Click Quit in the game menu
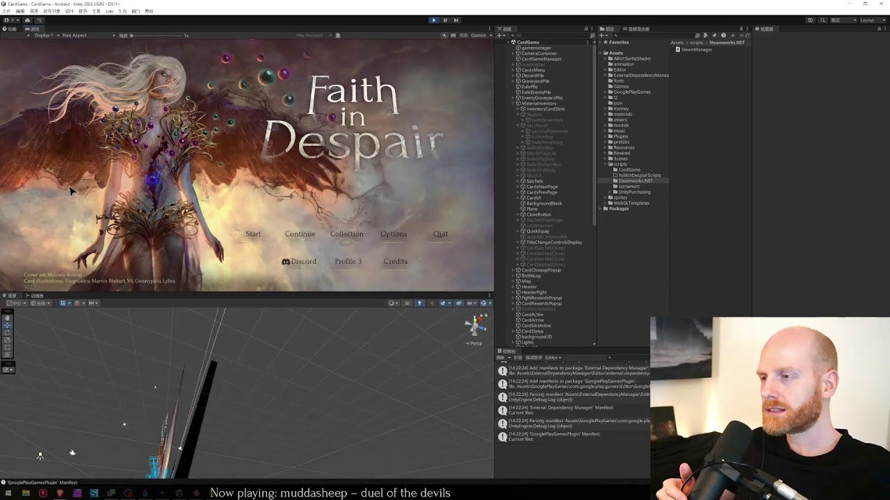The width and height of the screenshot is (890, 500). pyautogui.click(x=441, y=234)
